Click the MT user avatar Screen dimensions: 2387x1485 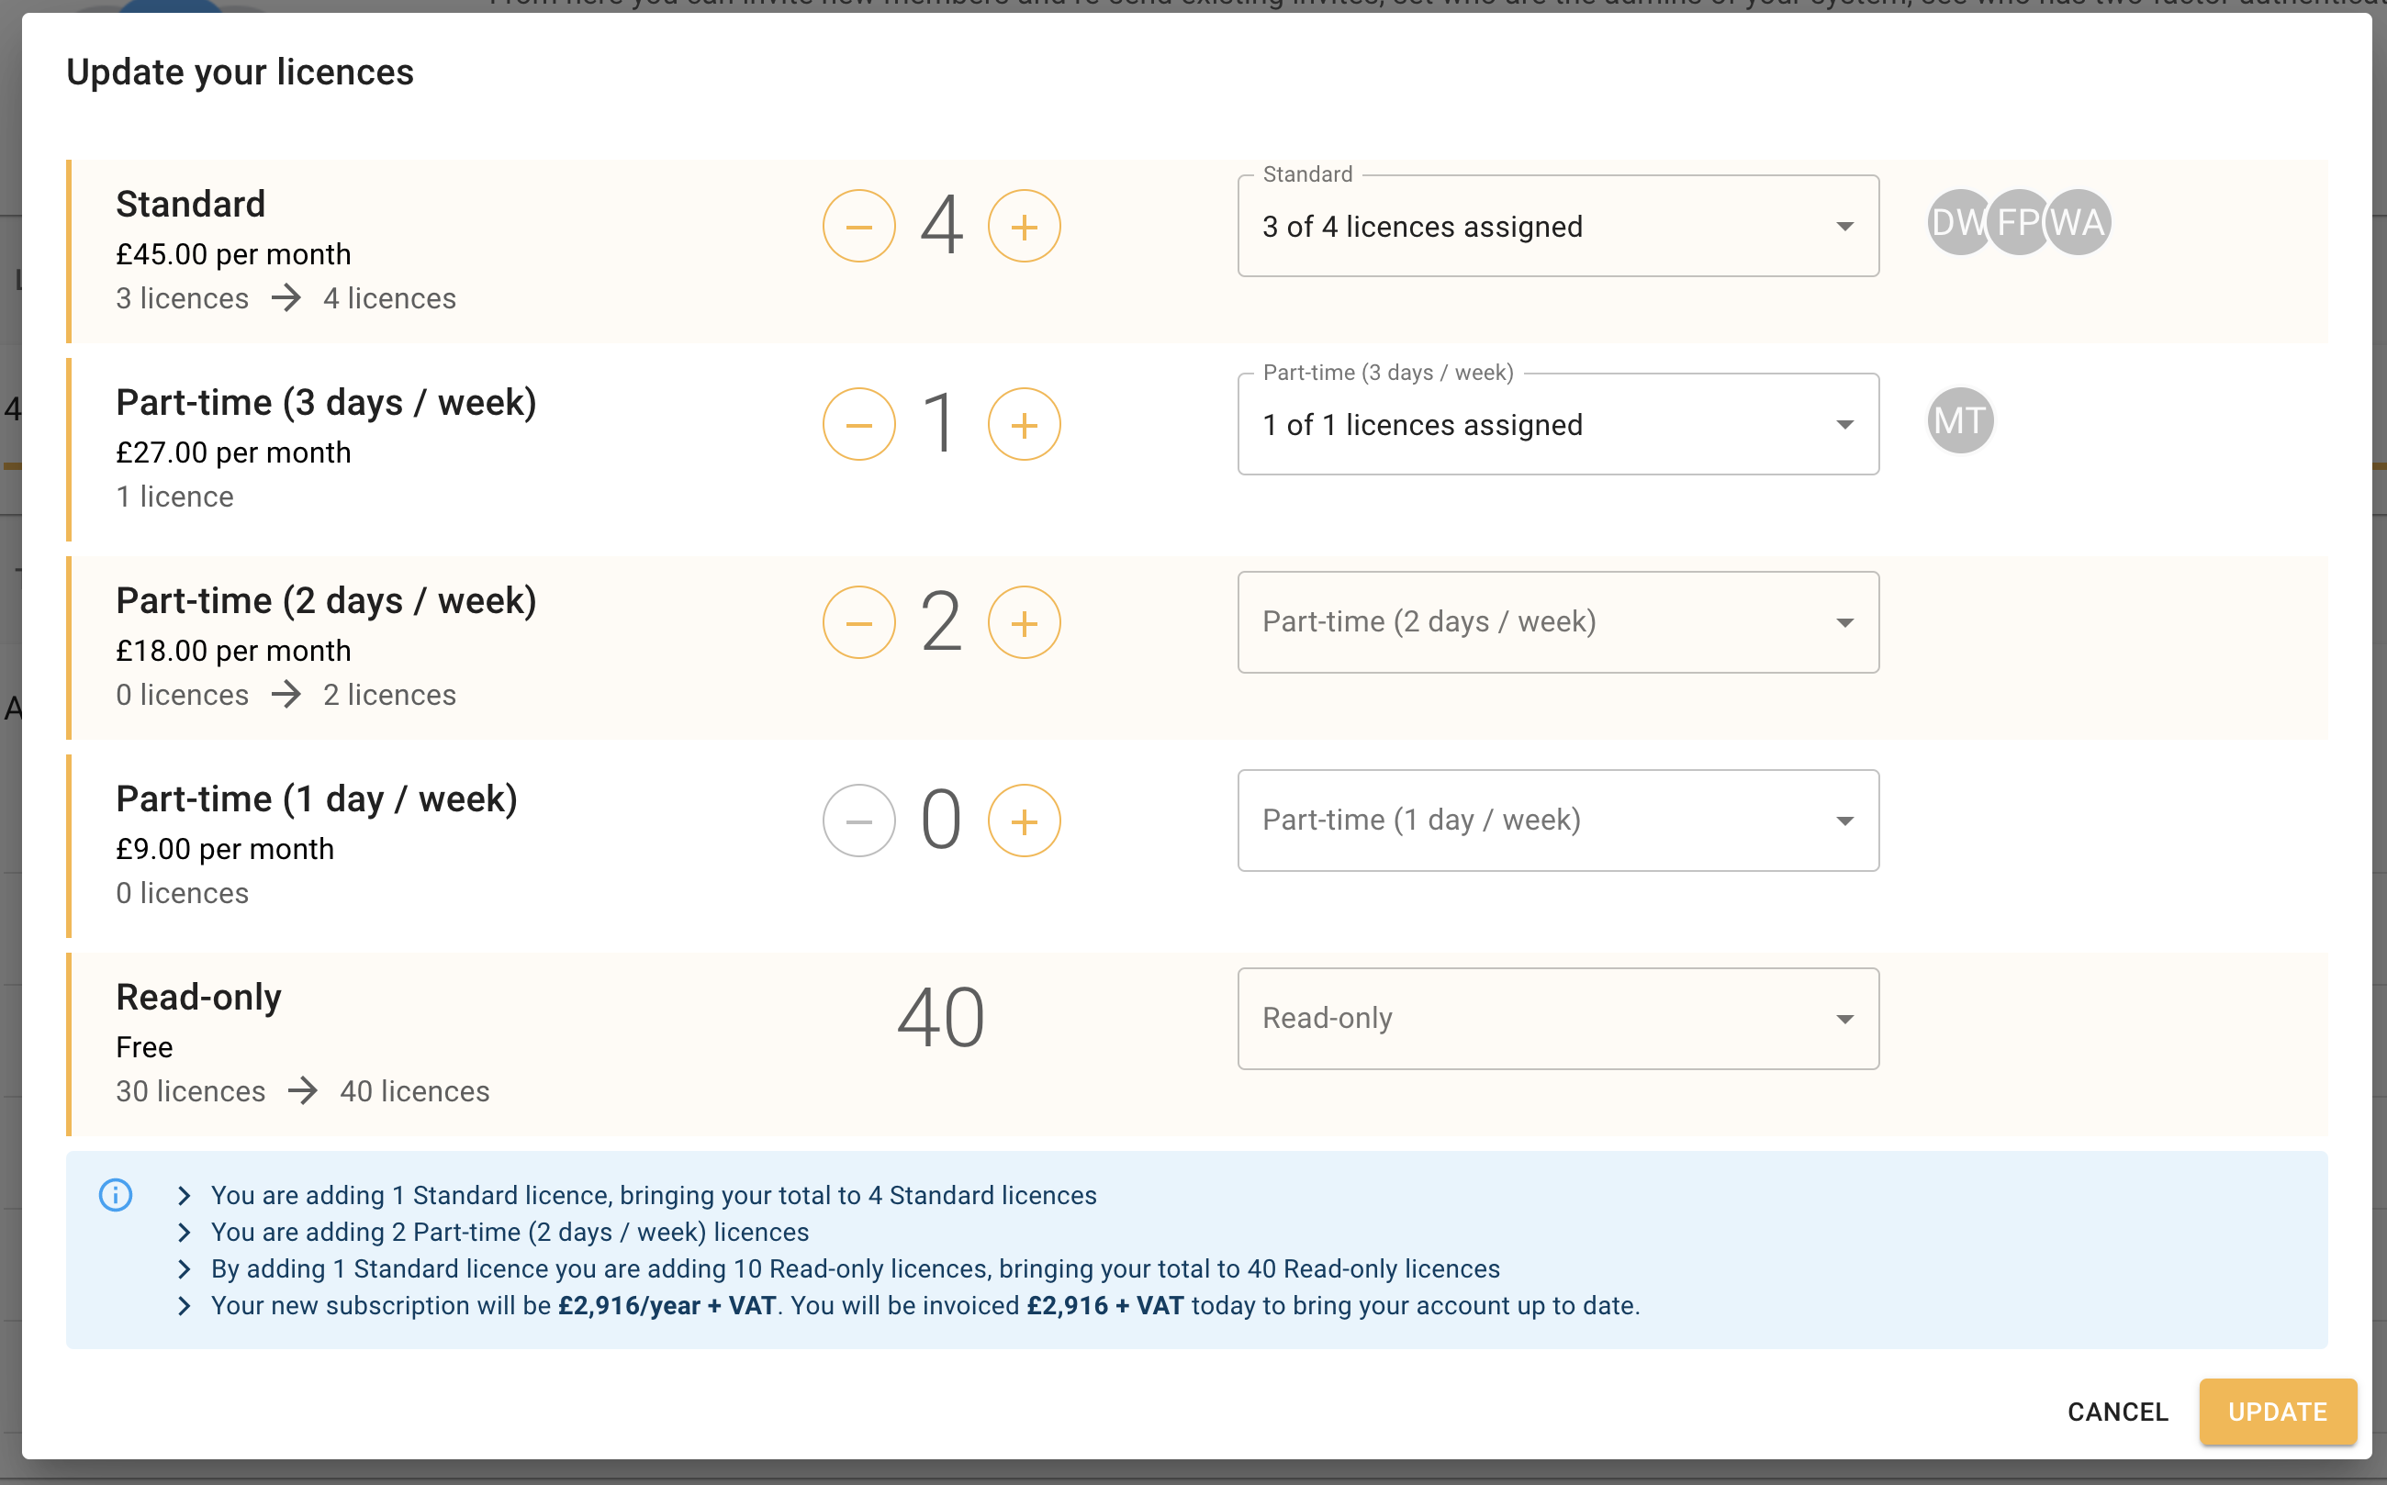tap(1960, 421)
